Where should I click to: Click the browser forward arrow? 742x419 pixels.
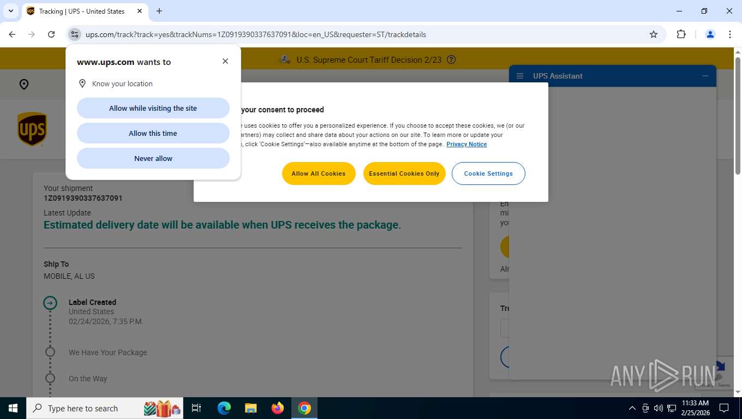pos(32,34)
